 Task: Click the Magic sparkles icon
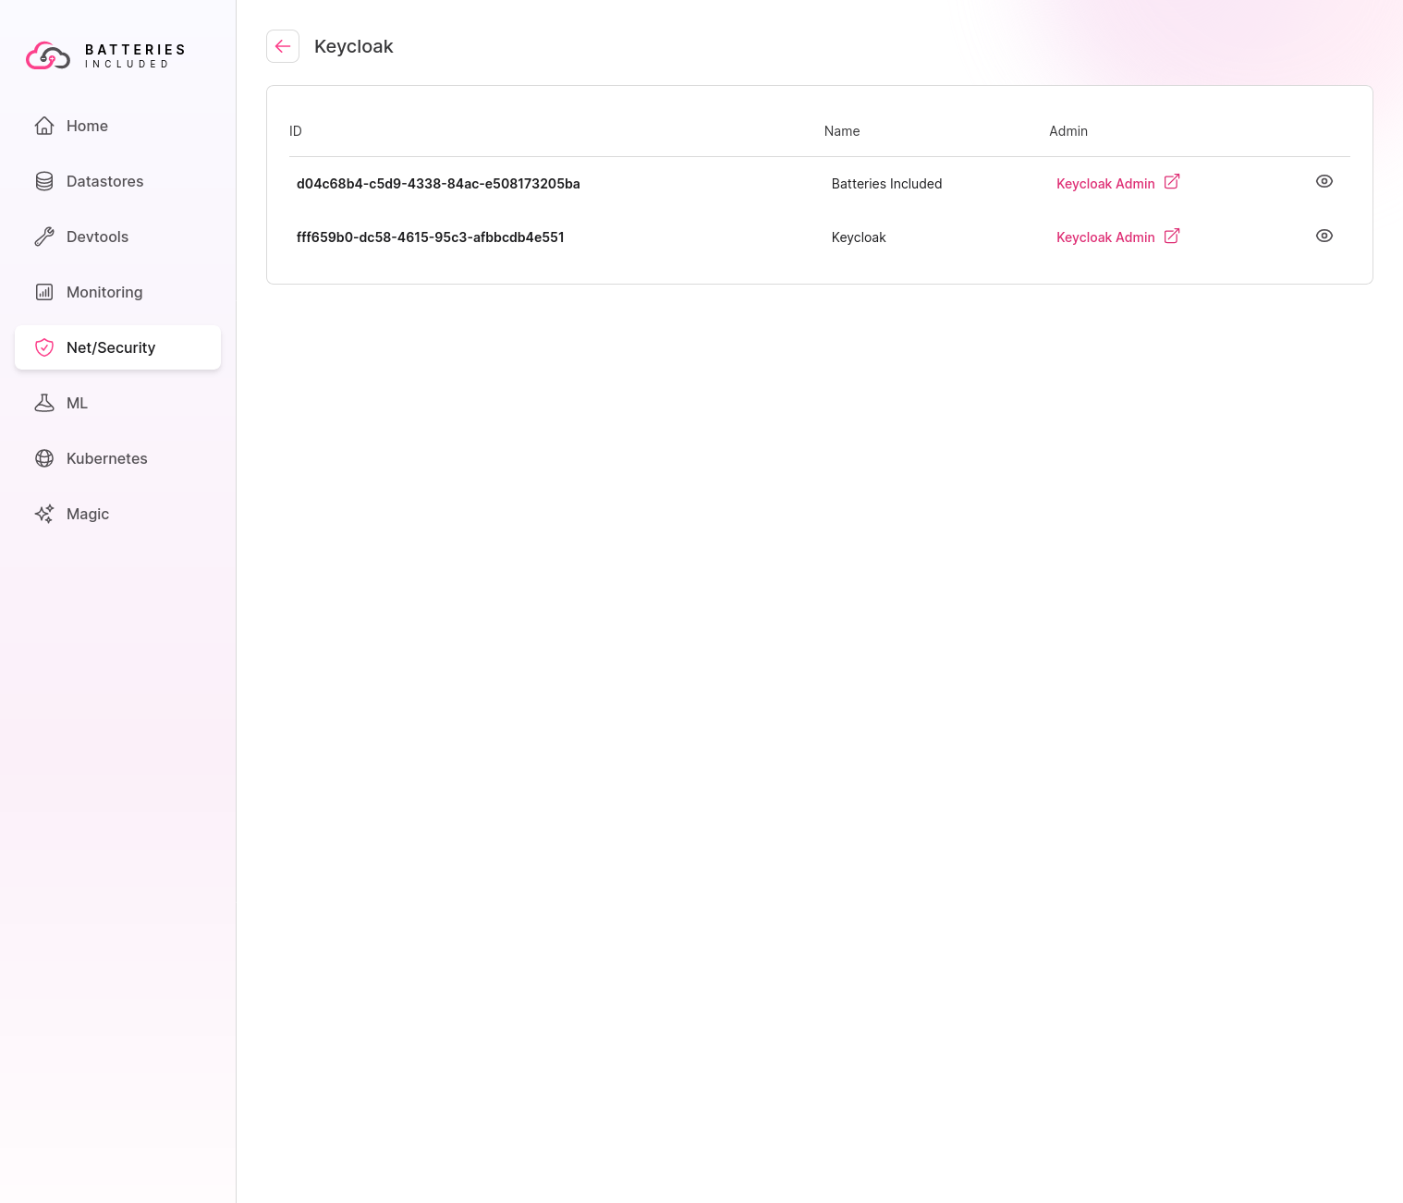[44, 514]
